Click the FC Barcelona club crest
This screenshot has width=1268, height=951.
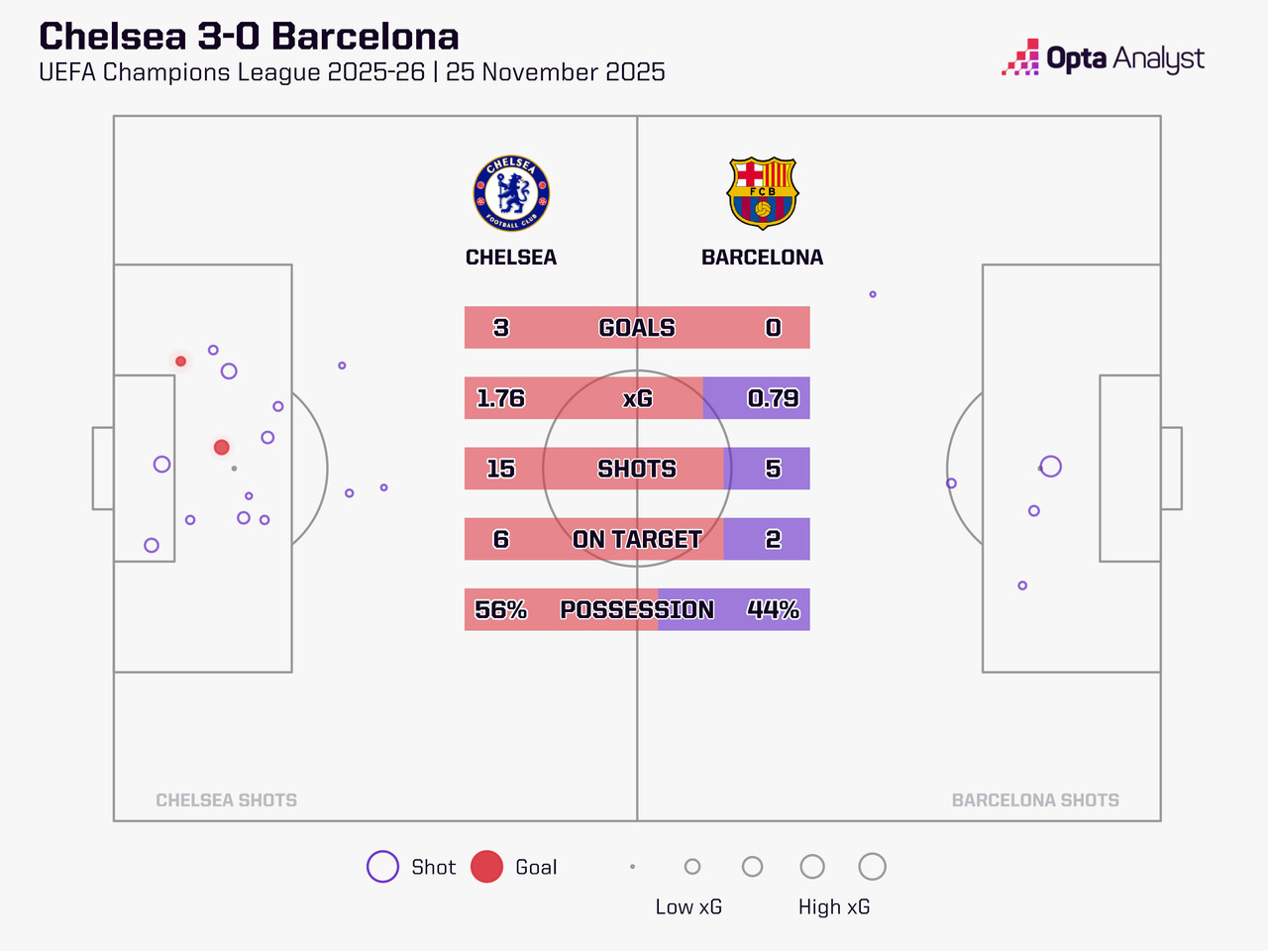(x=762, y=193)
